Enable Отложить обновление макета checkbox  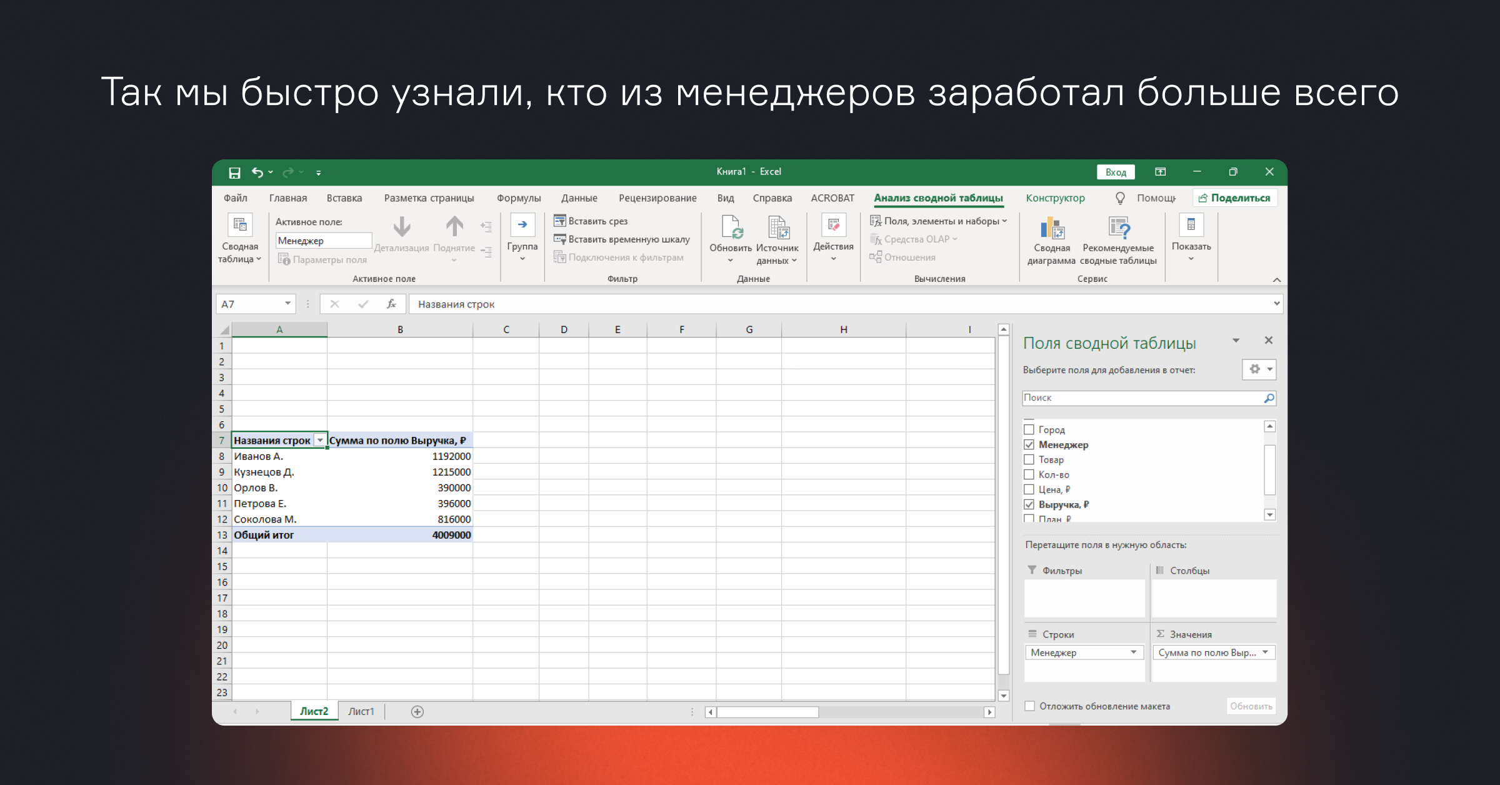[x=1029, y=706]
